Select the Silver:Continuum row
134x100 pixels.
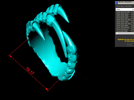tap(125, 29)
